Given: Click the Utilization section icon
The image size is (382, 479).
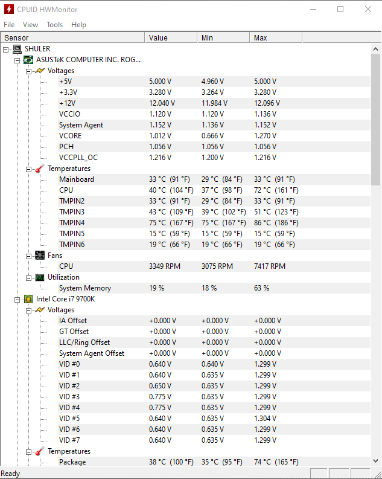Looking at the screenshot, I should (40, 277).
